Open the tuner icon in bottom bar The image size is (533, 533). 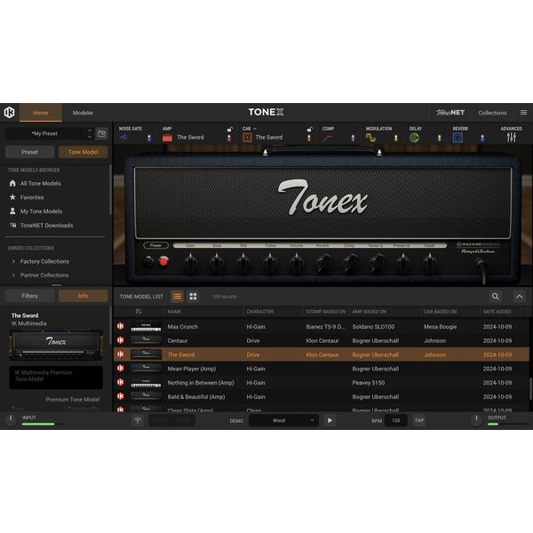pyautogui.click(x=138, y=421)
